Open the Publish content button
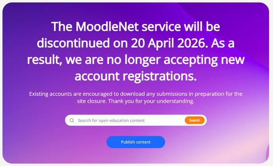Screen dimensions: 273x166 [x=136, y=142]
